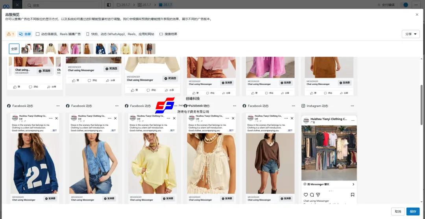Open preview options above brown sweater ad
This screenshot has height=219, width=425.
click(294, 106)
